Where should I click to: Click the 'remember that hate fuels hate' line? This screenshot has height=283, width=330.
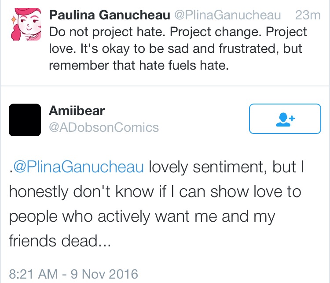[x=139, y=65]
